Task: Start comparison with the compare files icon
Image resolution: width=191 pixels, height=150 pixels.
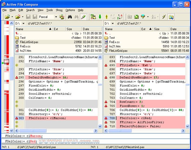Action: [x=93, y=17]
